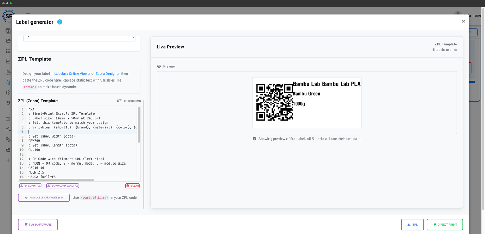Clear the ZPL template

132,186
